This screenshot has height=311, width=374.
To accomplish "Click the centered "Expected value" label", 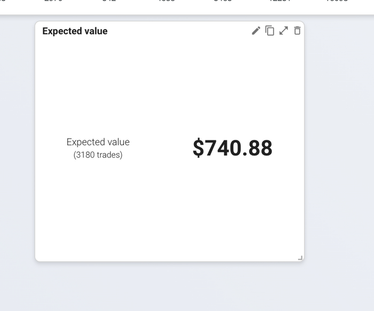I will [98, 142].
